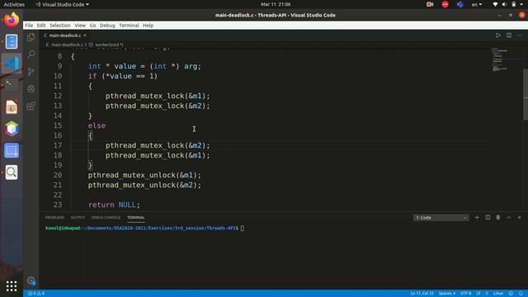This screenshot has width=528, height=297.
Task: Switch to the DEBUG CONSOLE tab
Action: click(x=106, y=218)
